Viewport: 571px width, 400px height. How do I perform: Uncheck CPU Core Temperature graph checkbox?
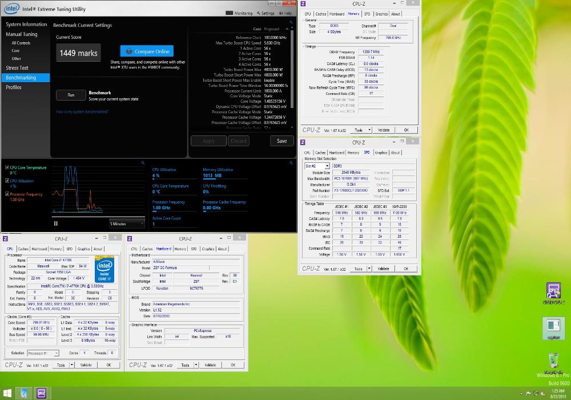click(7, 167)
